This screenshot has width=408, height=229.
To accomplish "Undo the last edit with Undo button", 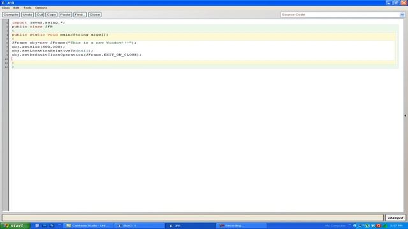I will (27, 15).
